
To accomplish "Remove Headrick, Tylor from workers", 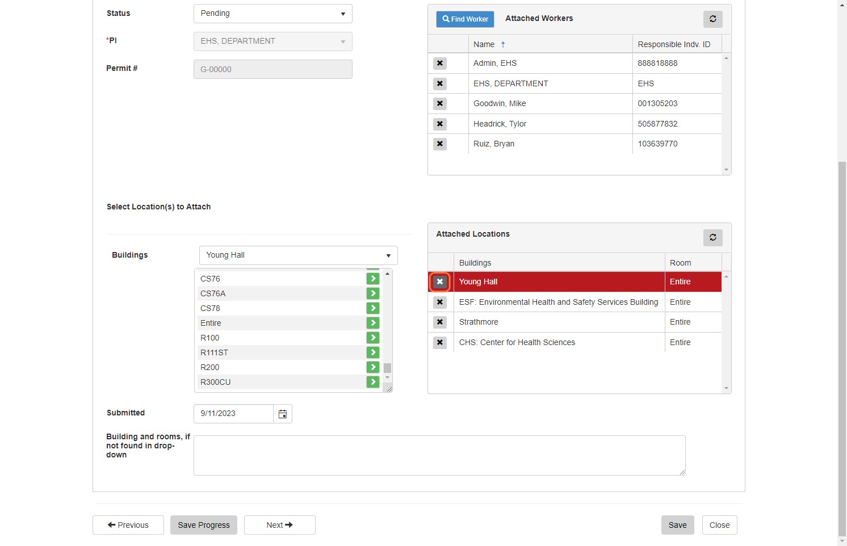I will [x=440, y=124].
